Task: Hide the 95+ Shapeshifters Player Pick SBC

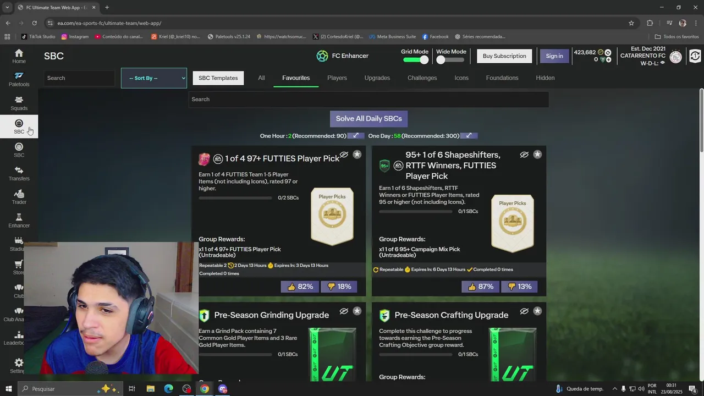Action: click(524, 155)
